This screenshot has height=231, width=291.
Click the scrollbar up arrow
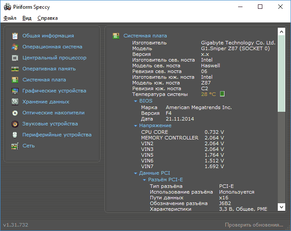point(281,32)
